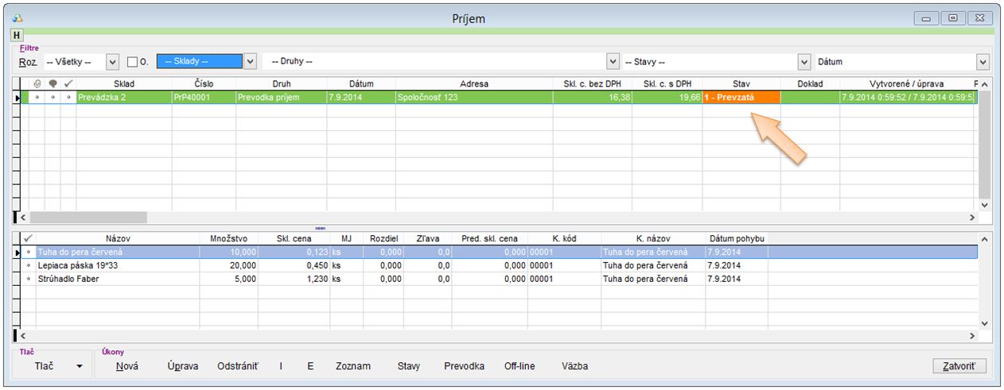The width and height of the screenshot is (1004, 390).
Task: Open the Stavy status filter dropdown
Action: [x=804, y=61]
